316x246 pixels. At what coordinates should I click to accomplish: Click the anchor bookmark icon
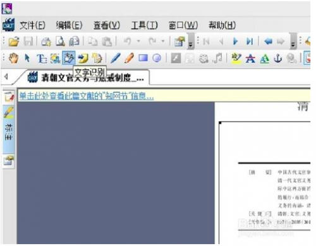[x=278, y=58]
